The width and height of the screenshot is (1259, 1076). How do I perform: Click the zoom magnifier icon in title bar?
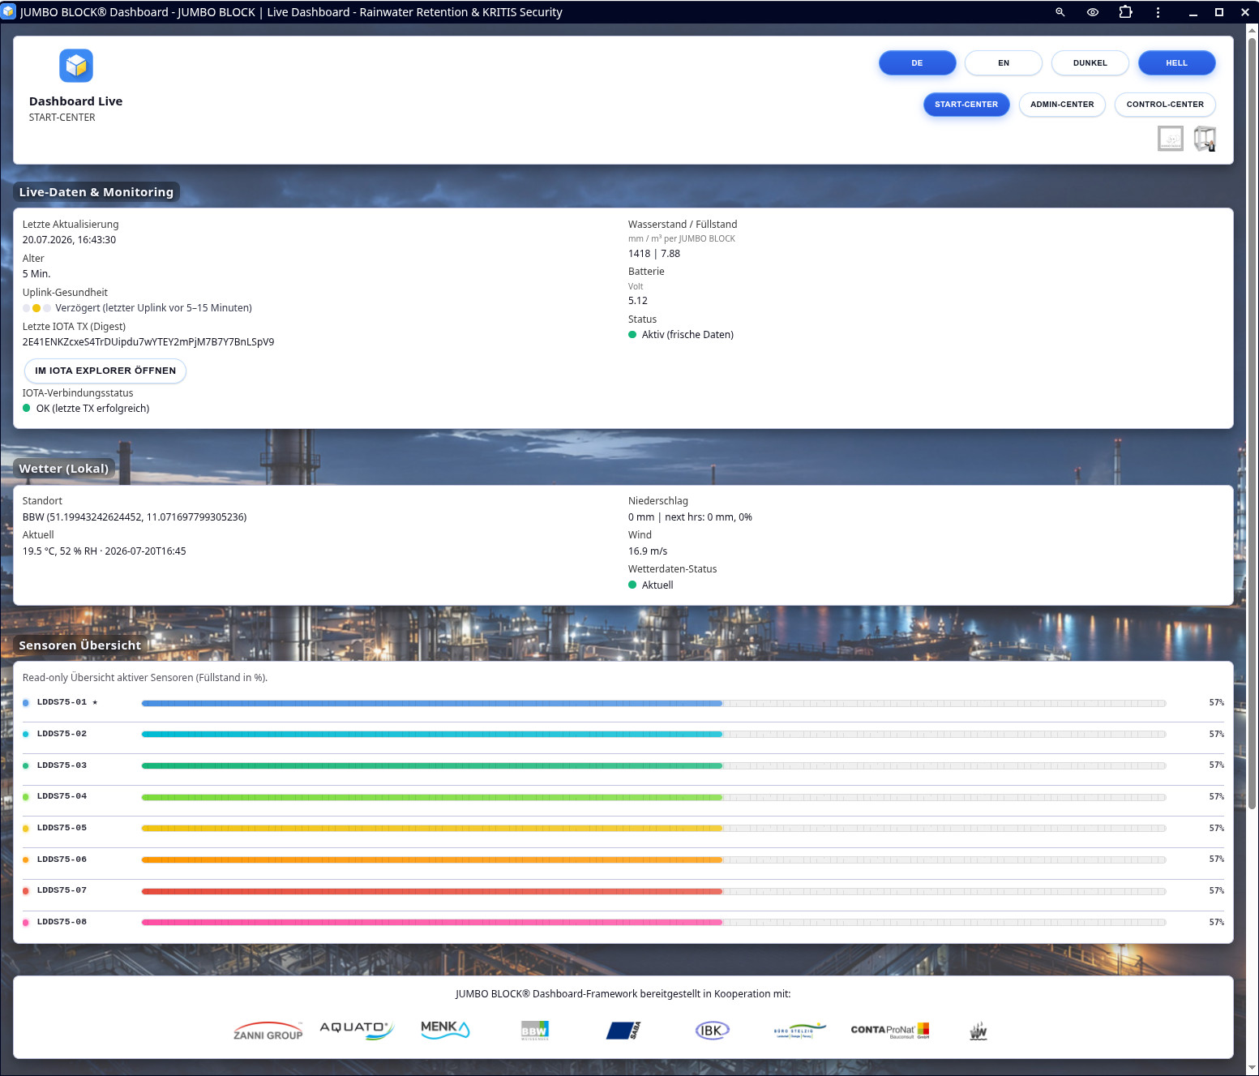coord(1060,12)
